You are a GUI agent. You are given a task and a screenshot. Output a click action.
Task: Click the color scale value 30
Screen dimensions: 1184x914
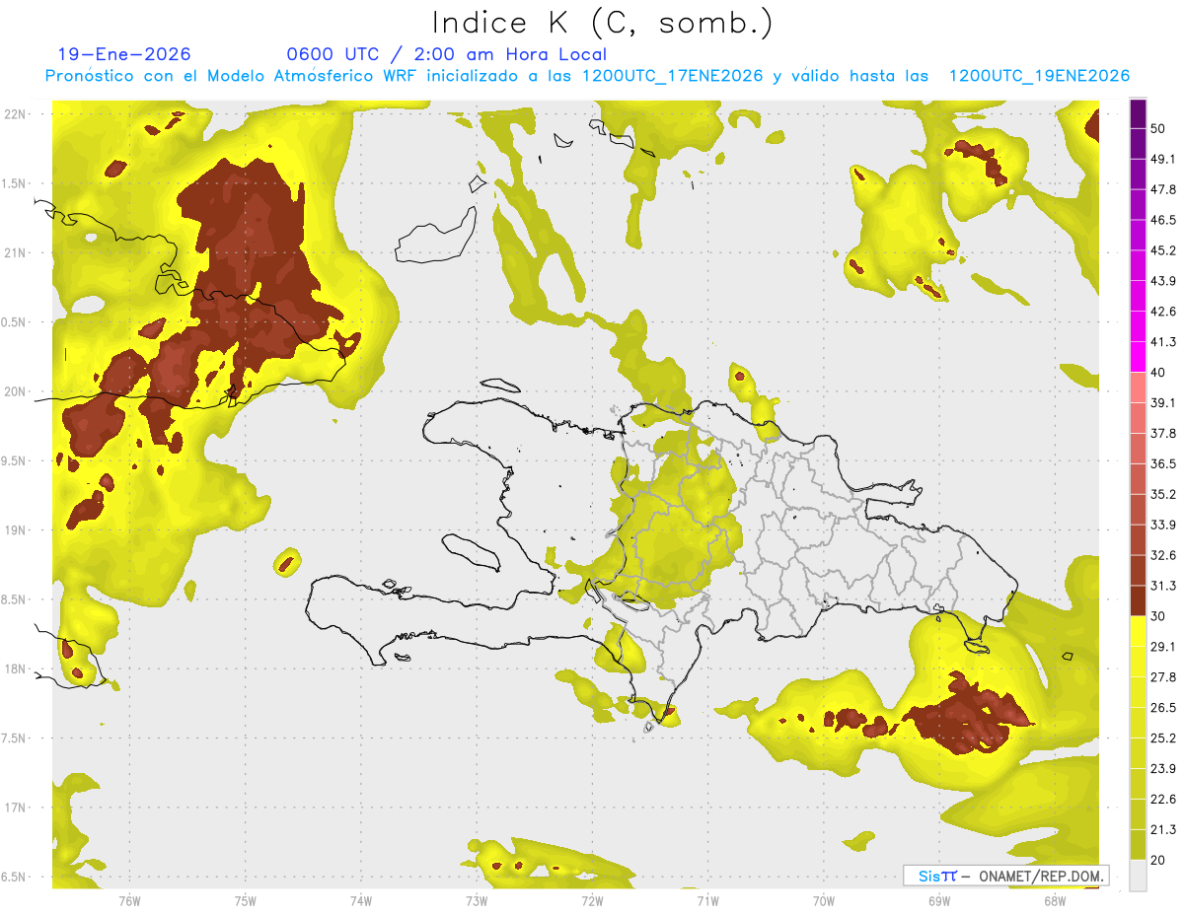pos(1158,616)
